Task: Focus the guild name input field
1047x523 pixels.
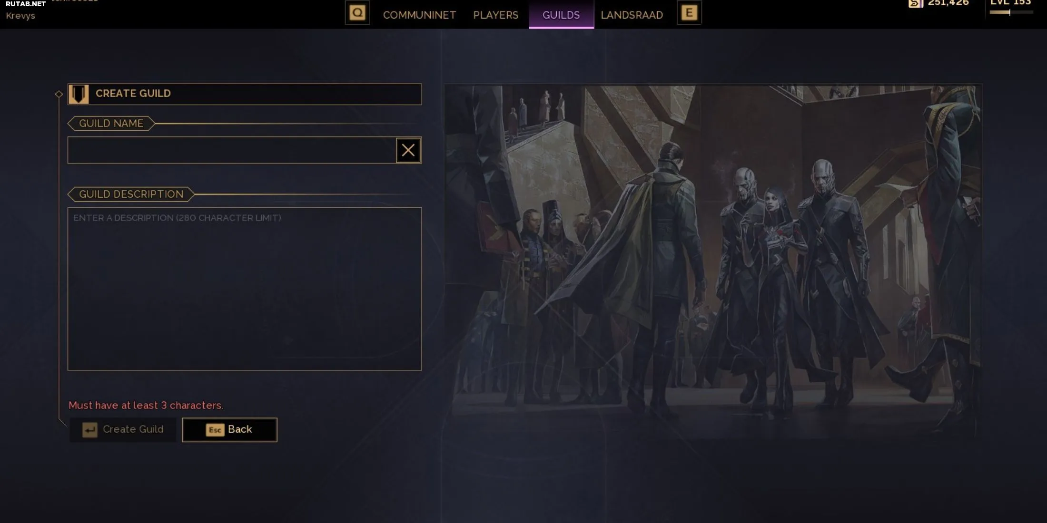Action: (x=232, y=150)
